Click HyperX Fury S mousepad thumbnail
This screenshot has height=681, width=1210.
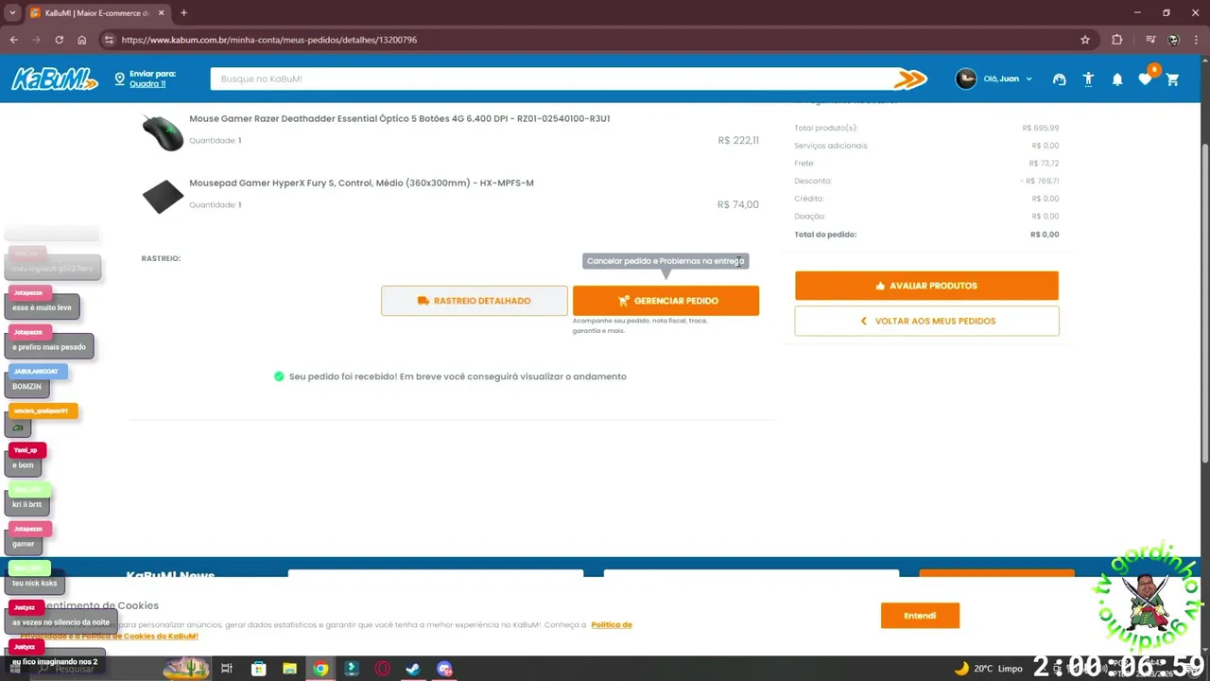[x=163, y=197]
